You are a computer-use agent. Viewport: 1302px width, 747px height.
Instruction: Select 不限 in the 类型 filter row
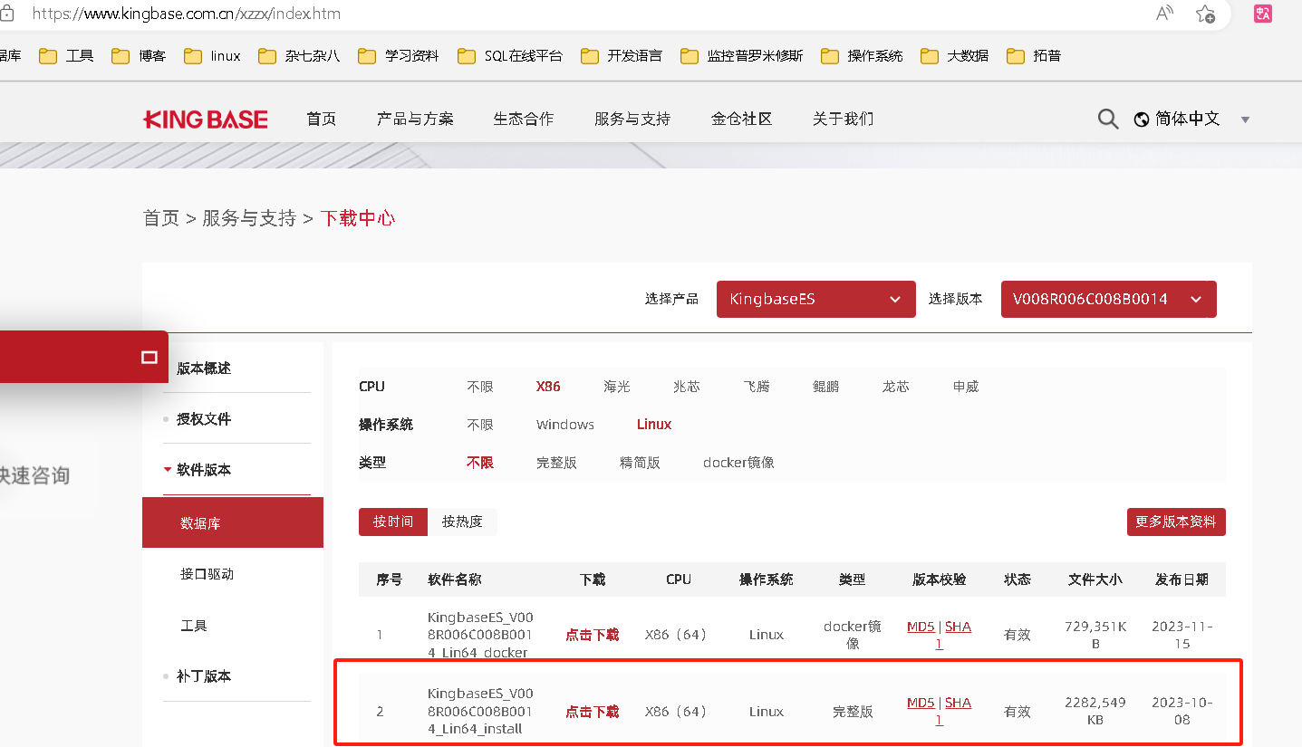click(x=480, y=463)
